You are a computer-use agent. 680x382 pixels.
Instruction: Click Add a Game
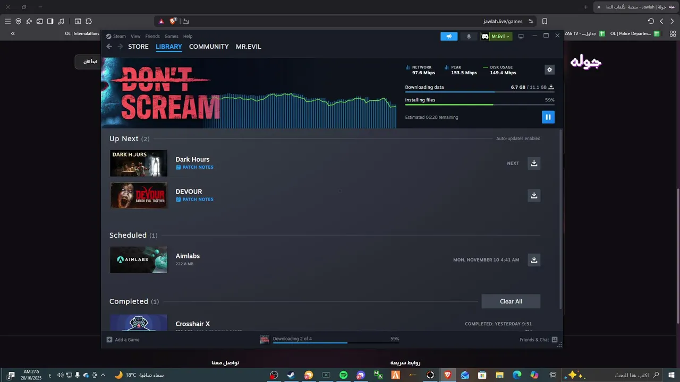click(123, 340)
